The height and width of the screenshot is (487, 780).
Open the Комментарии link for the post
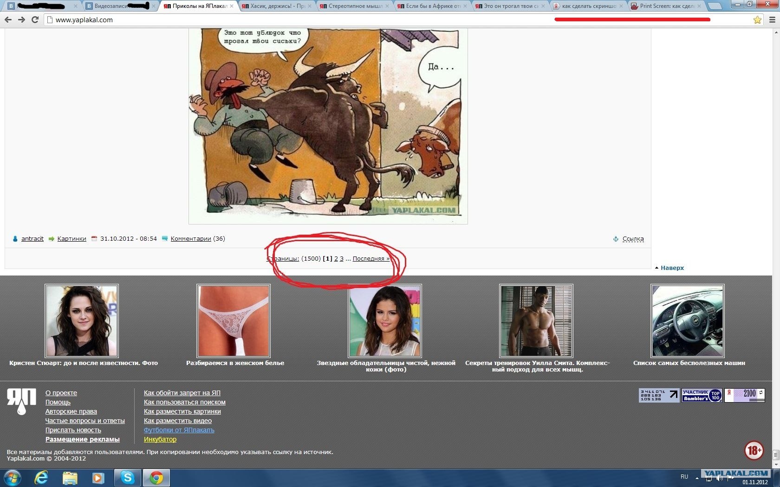pyautogui.click(x=191, y=239)
